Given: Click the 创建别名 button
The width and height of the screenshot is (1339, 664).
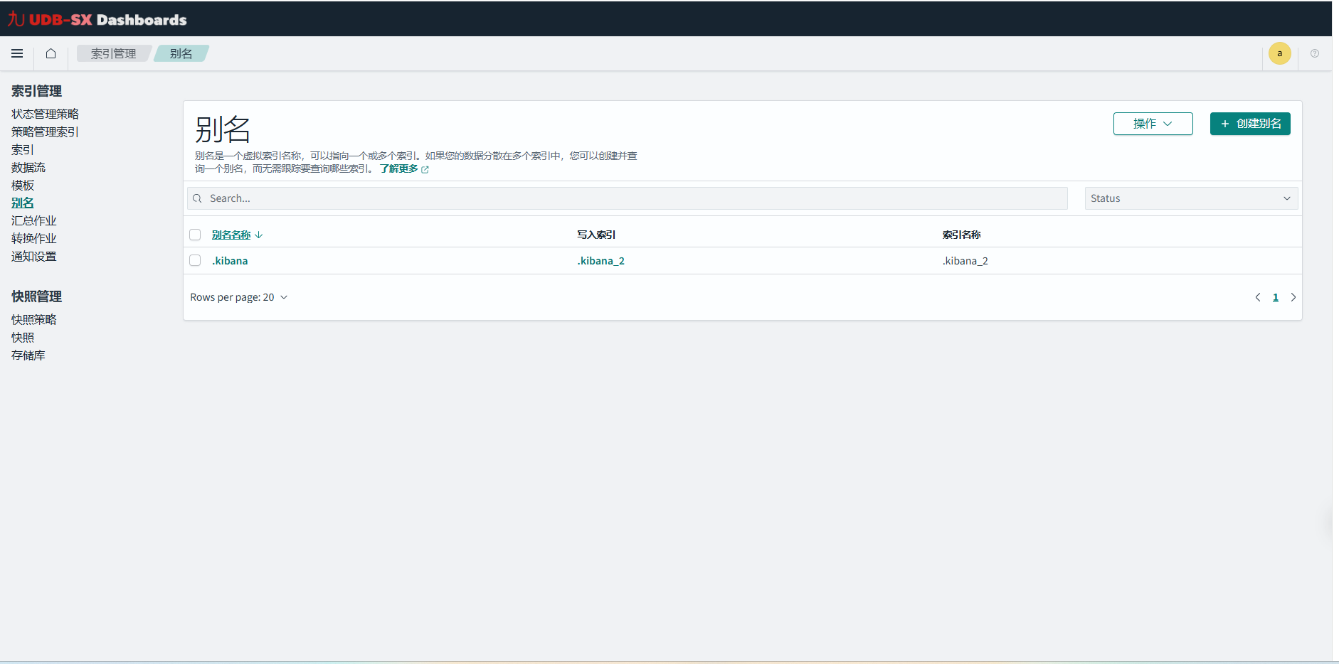Looking at the screenshot, I should (1250, 124).
